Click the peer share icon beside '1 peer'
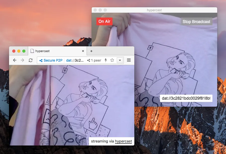Screen dimensions: 226x154 [88, 60]
